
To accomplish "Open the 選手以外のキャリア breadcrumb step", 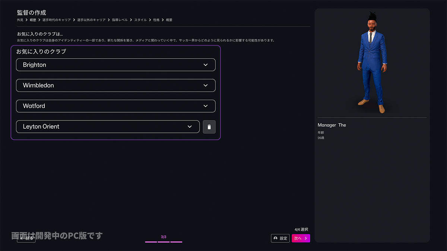I will [x=91, y=20].
